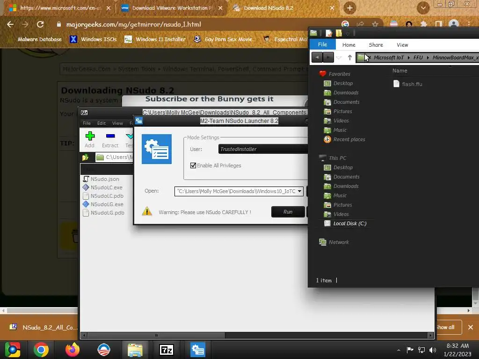This screenshot has width=479, height=359.
Task: Open the Chrome profile avatar icon
Action: click(x=454, y=24)
